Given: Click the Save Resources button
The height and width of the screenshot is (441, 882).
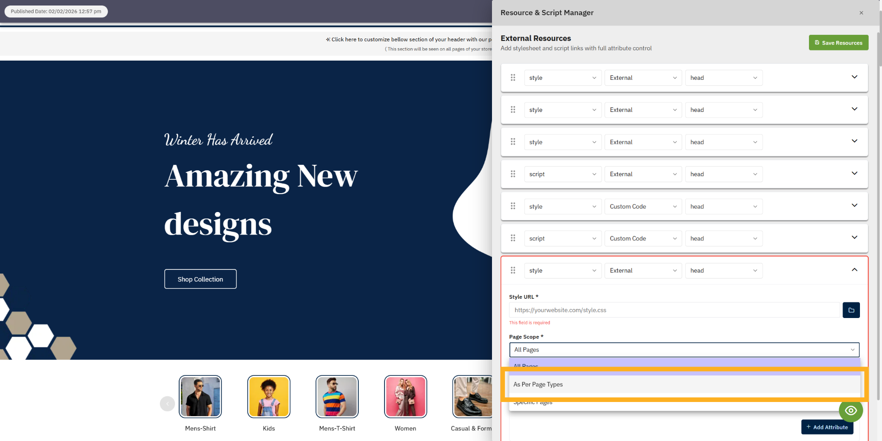Looking at the screenshot, I should pyautogui.click(x=838, y=42).
